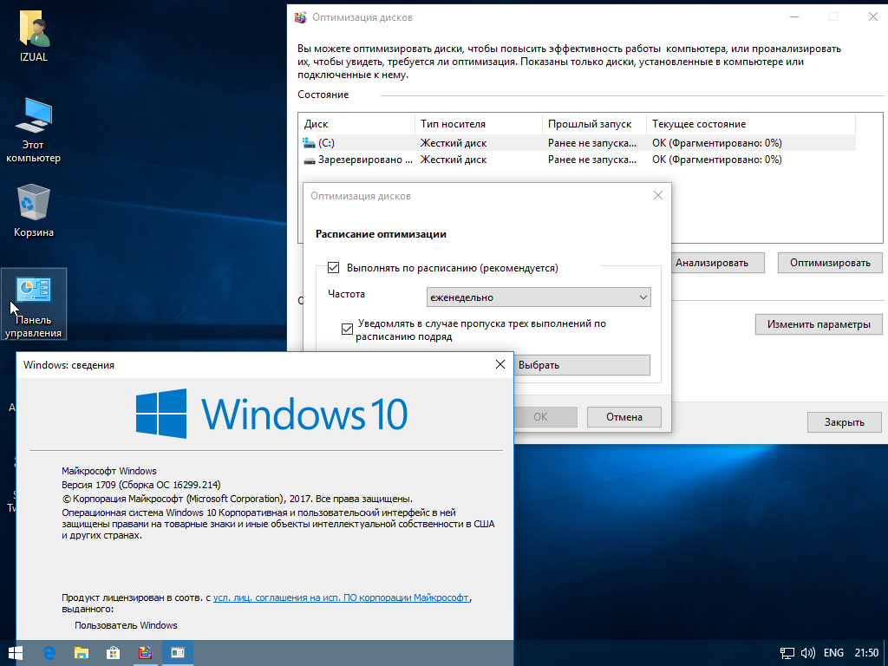Open the IZUAL user folder icon
888x666 pixels.
pyautogui.click(x=34, y=36)
